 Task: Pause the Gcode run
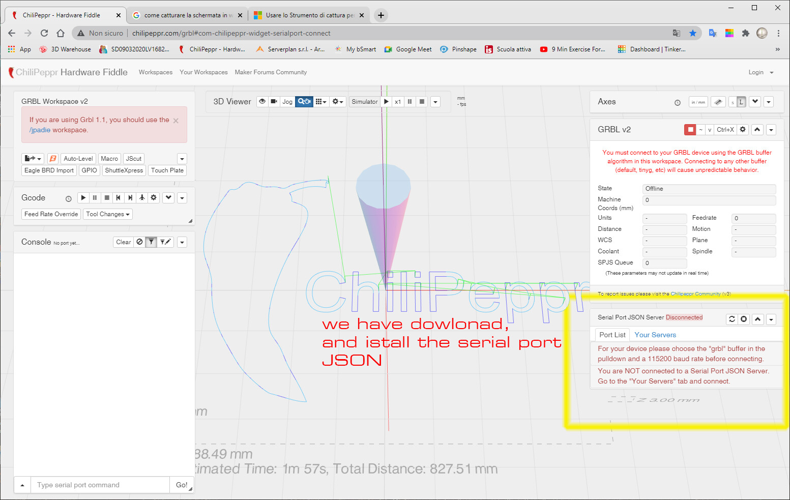(95, 197)
